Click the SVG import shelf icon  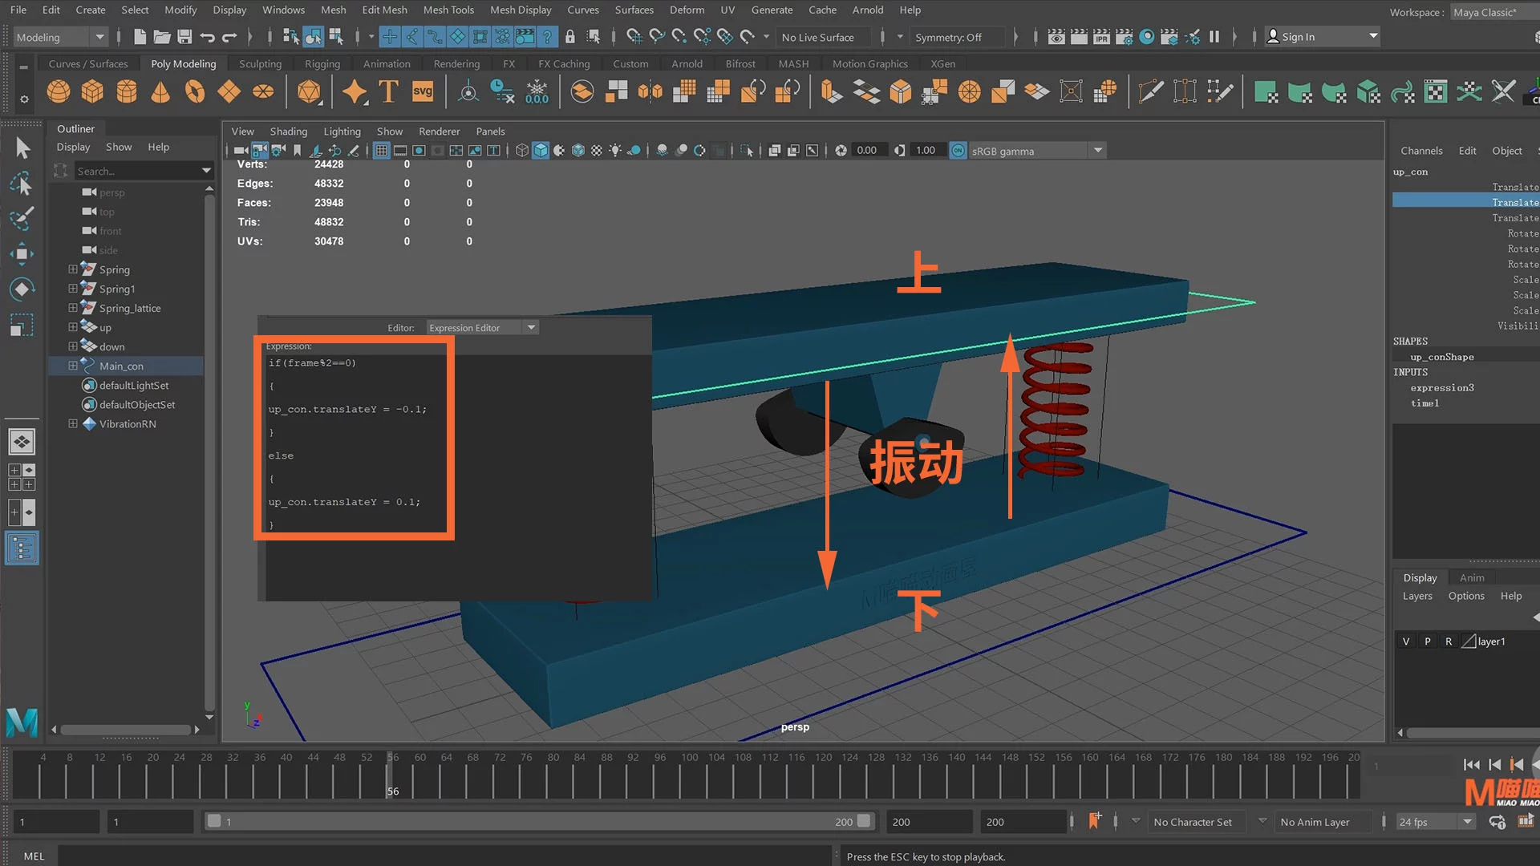(423, 91)
